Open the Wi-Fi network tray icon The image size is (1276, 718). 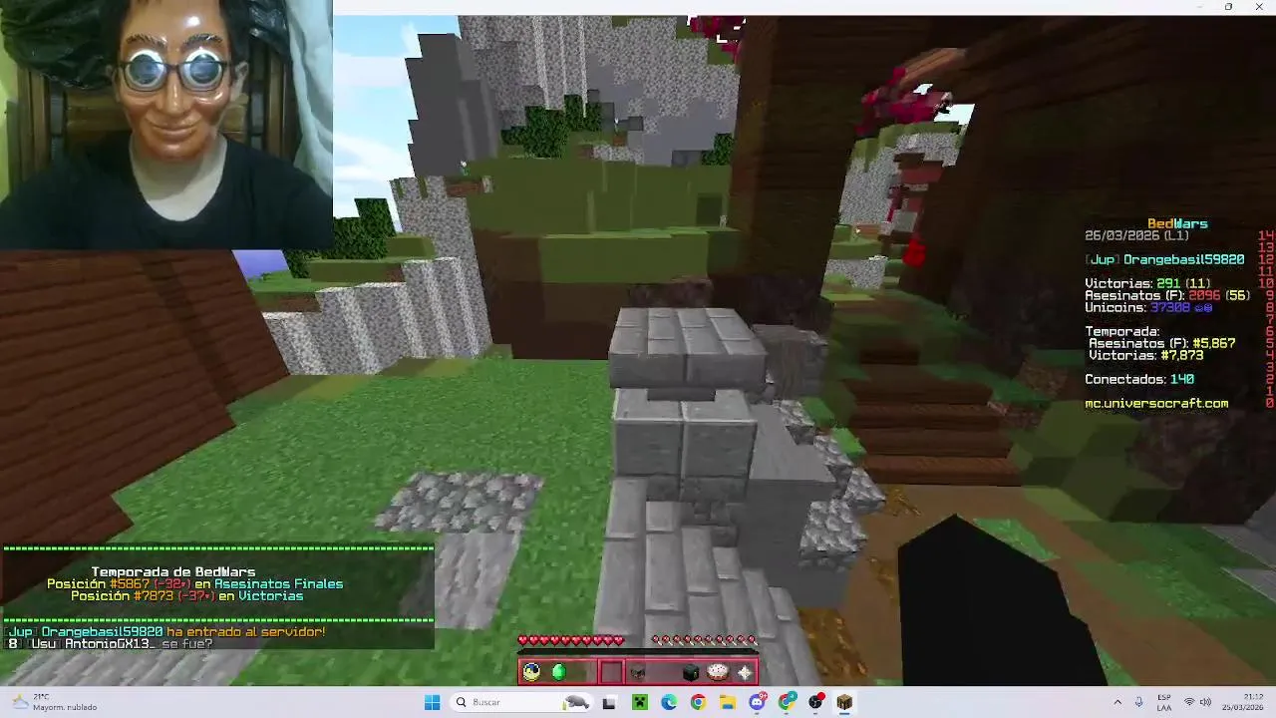coord(1188,702)
